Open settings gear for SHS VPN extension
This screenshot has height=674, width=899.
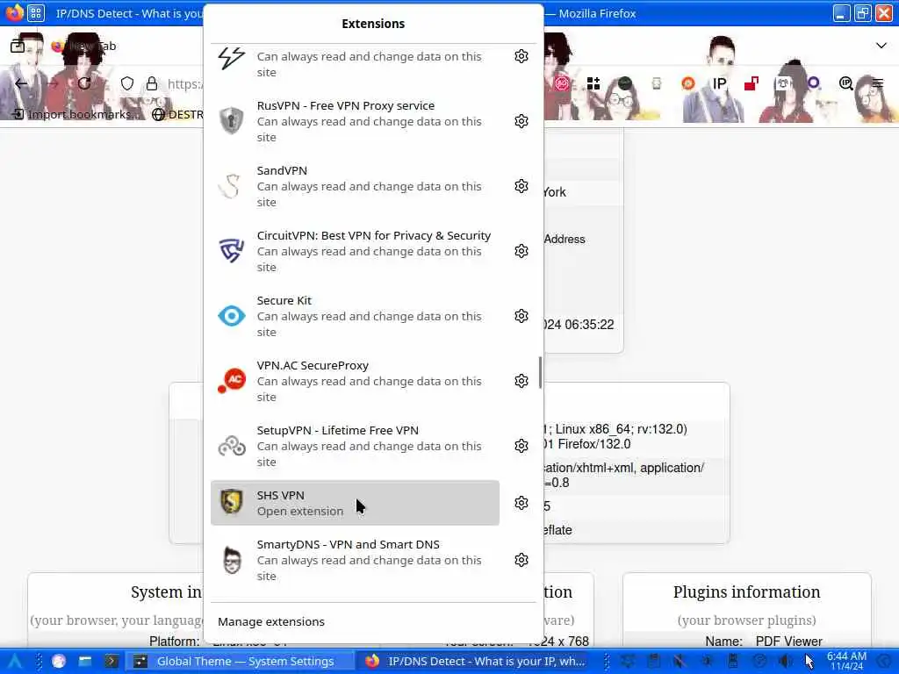point(521,503)
